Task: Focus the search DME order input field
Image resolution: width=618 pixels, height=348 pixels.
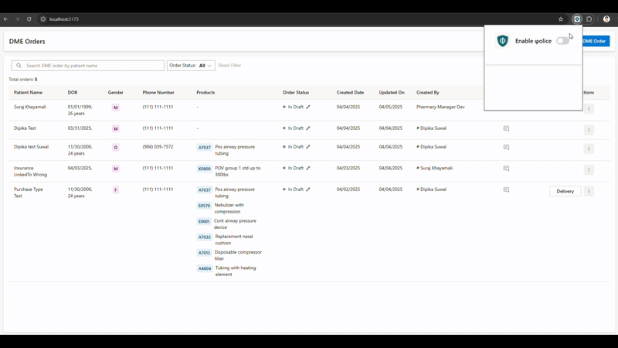Action: (93, 66)
